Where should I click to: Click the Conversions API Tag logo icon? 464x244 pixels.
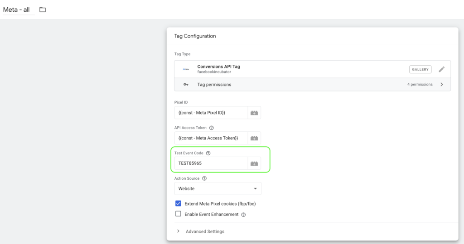(x=186, y=69)
